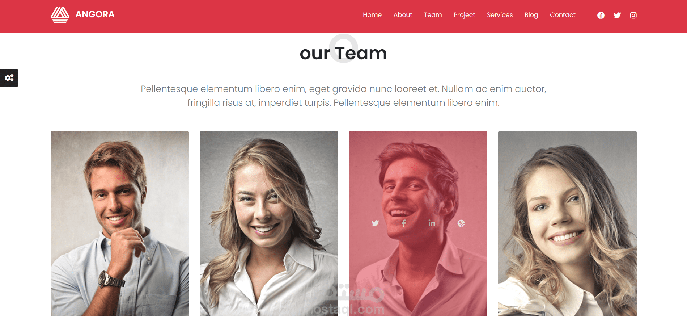
Task: Click the settings gears side panel icon
Action: 9,78
